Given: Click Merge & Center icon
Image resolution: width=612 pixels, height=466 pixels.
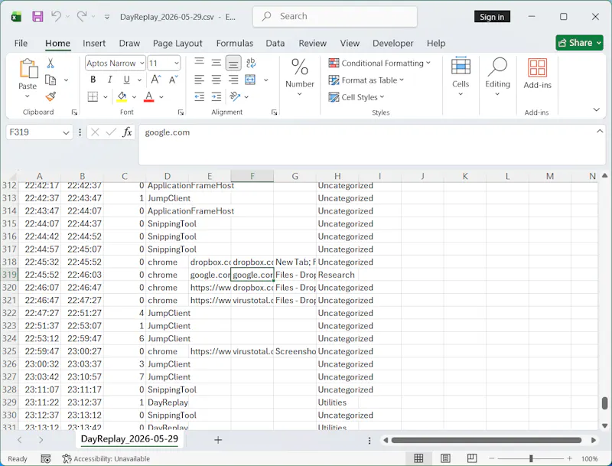Looking at the screenshot, I should click(250, 80).
